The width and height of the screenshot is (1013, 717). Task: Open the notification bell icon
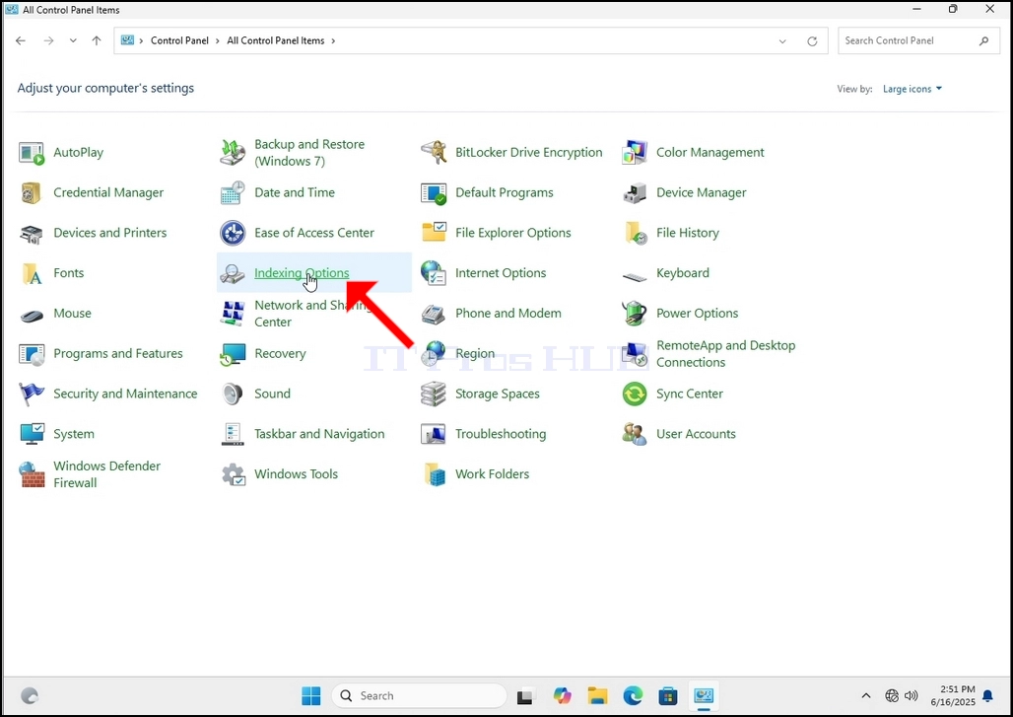pos(987,695)
